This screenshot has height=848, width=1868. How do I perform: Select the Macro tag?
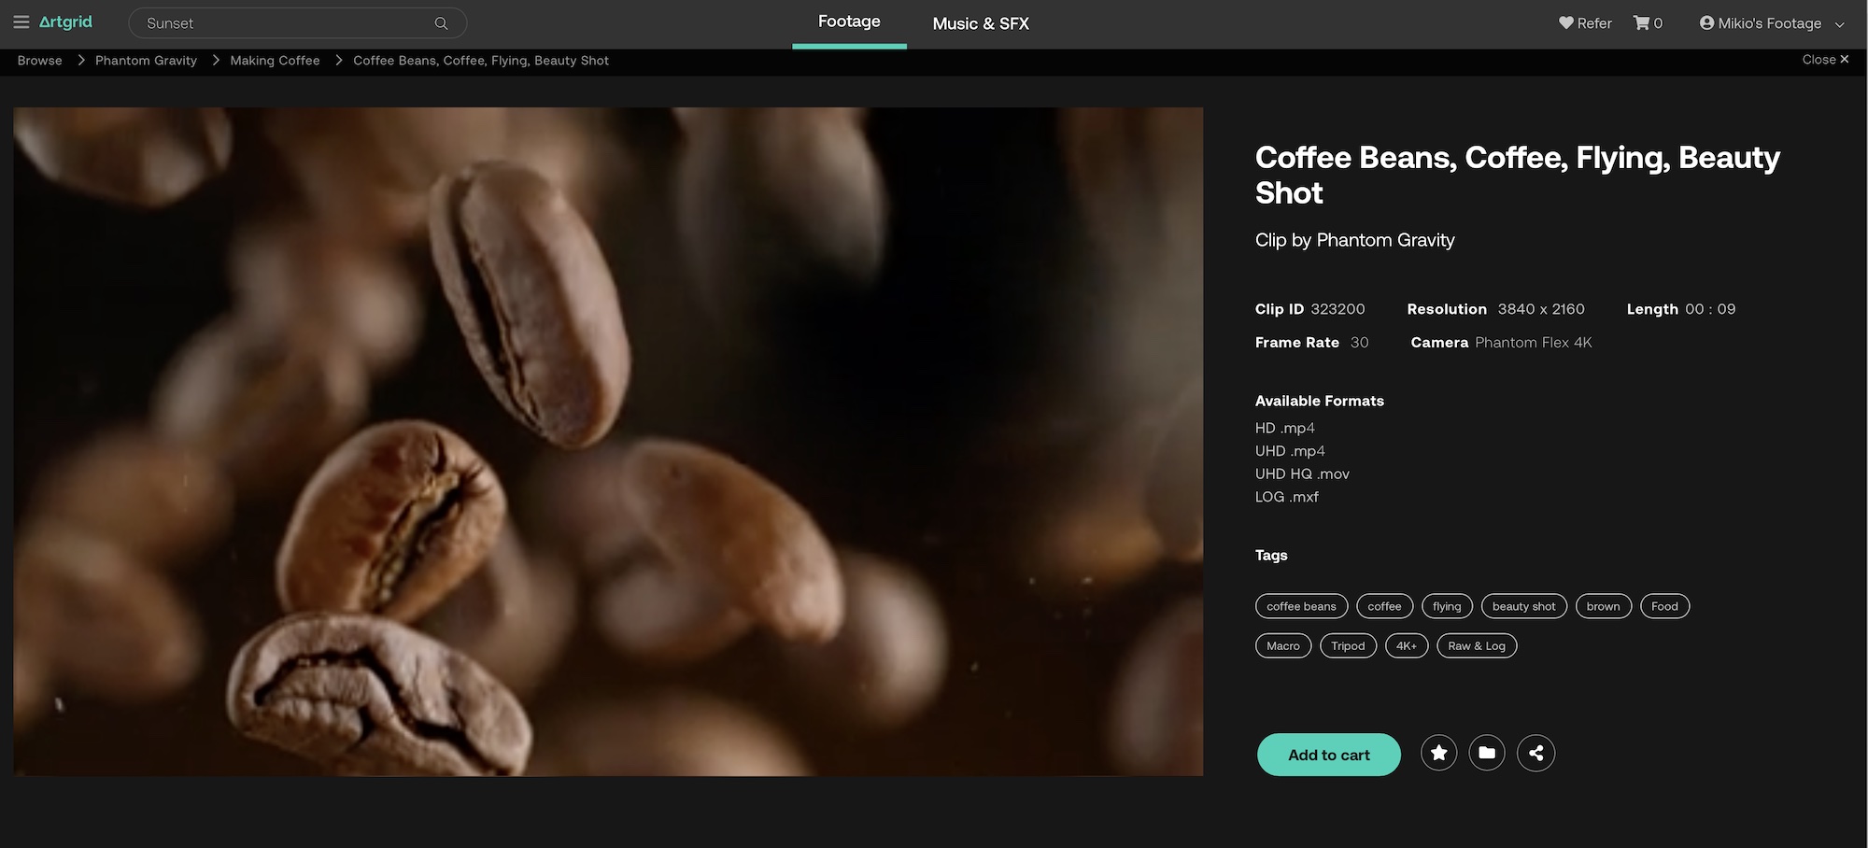coord(1283,645)
